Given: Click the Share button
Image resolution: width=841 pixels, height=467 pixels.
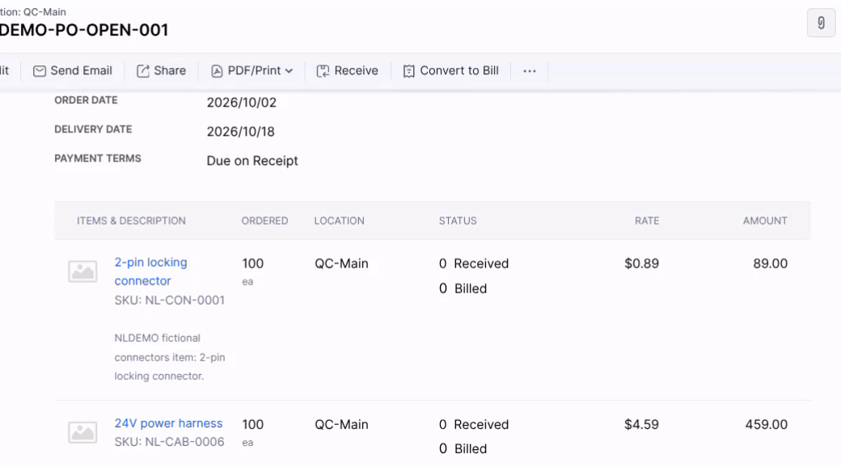Looking at the screenshot, I should coord(162,71).
